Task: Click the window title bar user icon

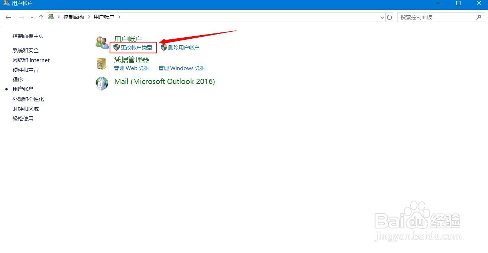Action: point(6,3)
